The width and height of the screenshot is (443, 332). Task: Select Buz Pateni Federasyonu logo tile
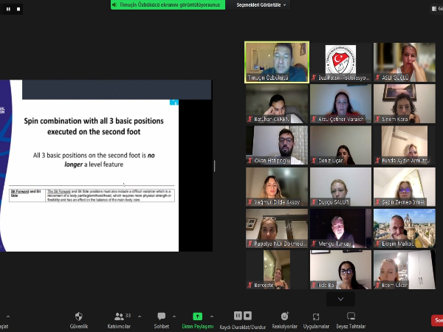pos(340,62)
